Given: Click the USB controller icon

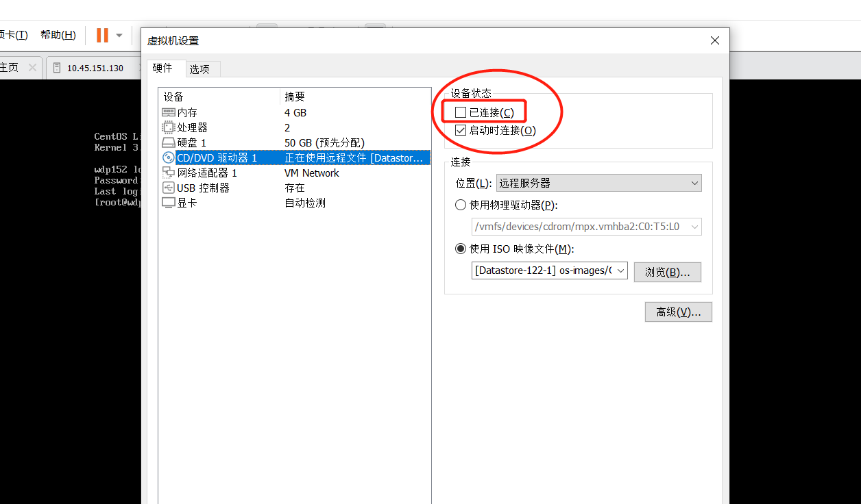Looking at the screenshot, I should click(169, 188).
